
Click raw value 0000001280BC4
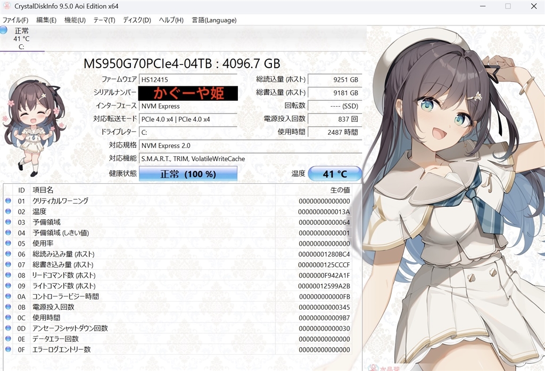click(x=324, y=254)
